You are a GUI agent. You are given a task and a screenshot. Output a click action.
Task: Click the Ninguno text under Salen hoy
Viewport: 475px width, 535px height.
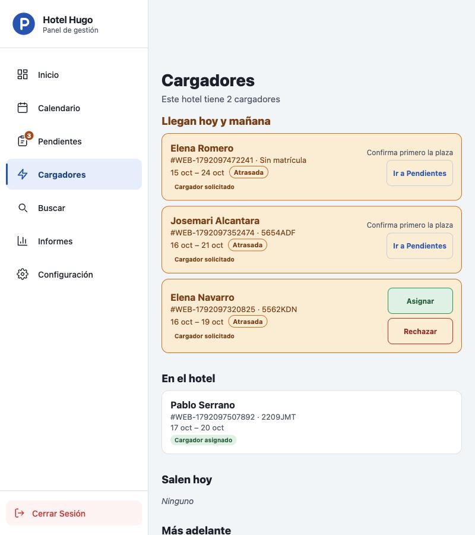pos(178,501)
